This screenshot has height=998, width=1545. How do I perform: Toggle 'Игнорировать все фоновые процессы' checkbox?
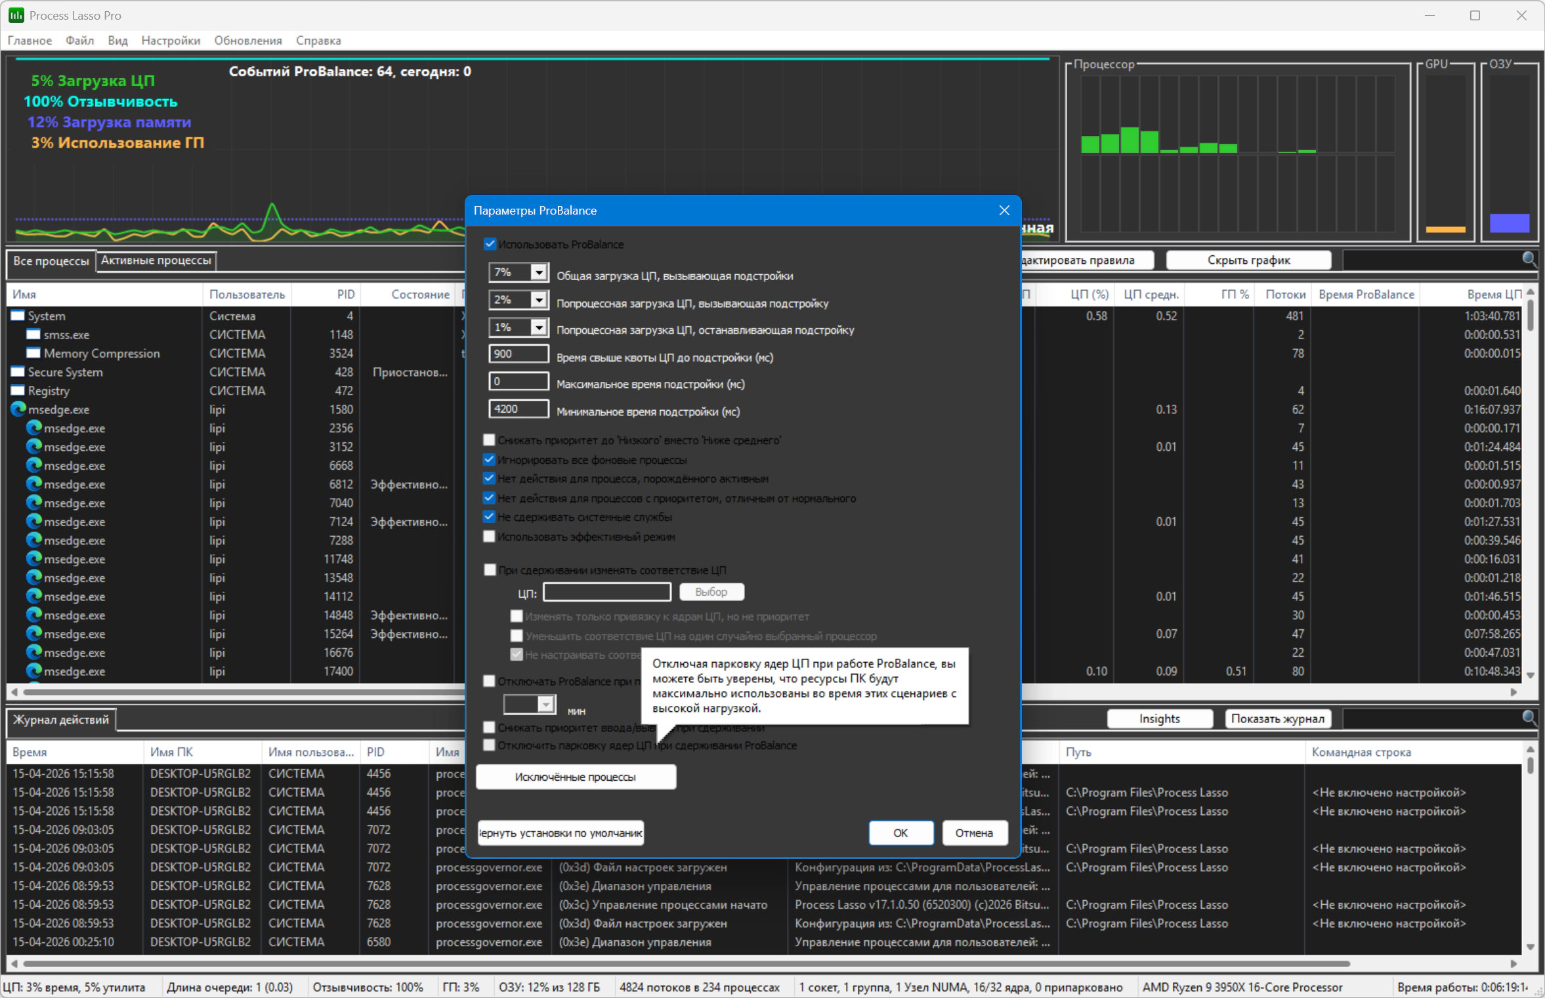pos(490,459)
